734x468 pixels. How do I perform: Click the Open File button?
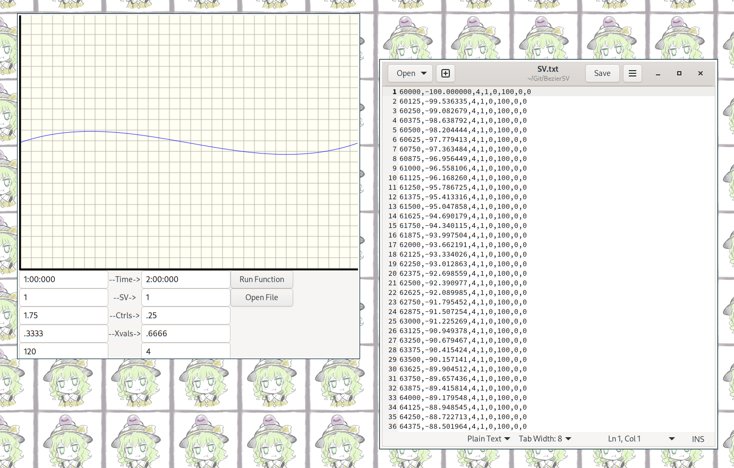point(262,297)
